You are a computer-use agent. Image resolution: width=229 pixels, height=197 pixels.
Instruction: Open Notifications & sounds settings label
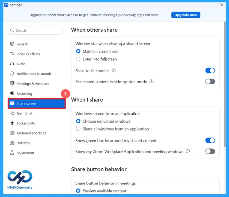point(34,74)
